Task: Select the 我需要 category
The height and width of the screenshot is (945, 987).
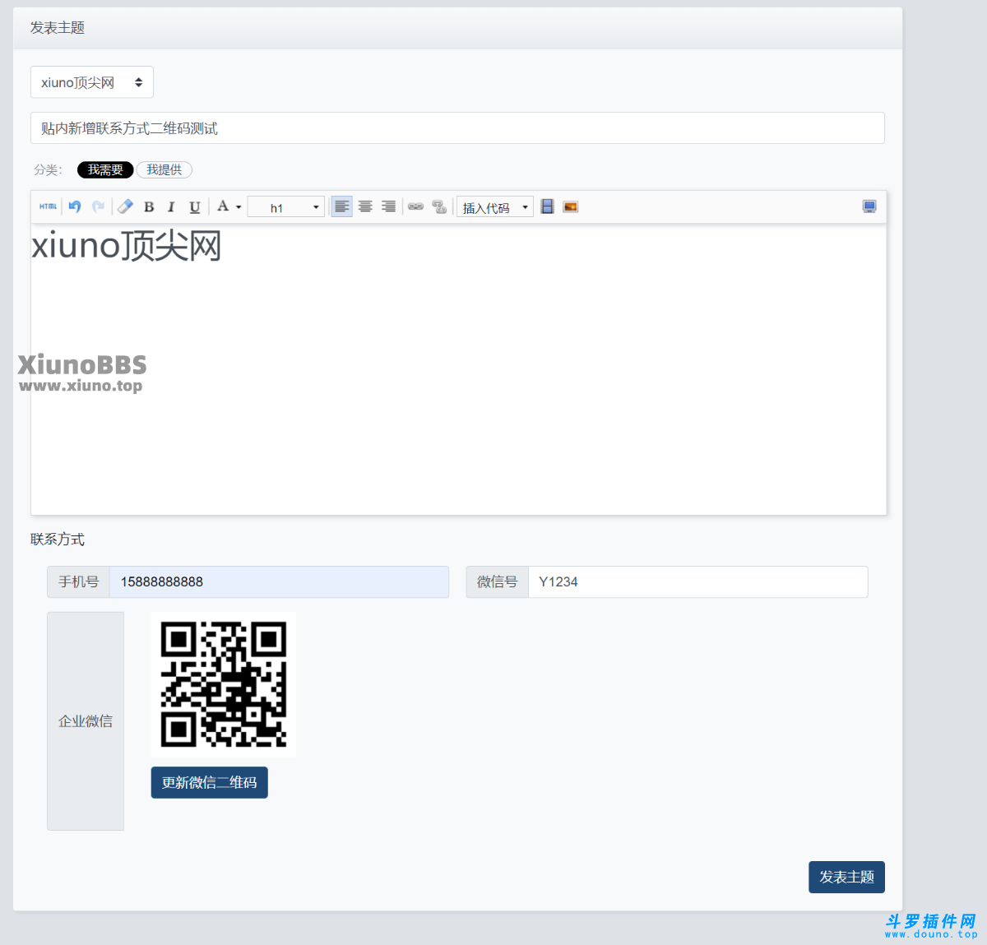Action: coord(105,169)
